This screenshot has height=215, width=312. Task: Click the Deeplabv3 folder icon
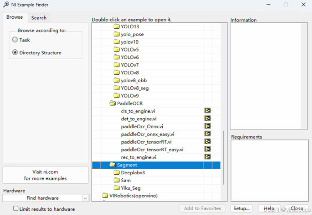tap(117, 172)
